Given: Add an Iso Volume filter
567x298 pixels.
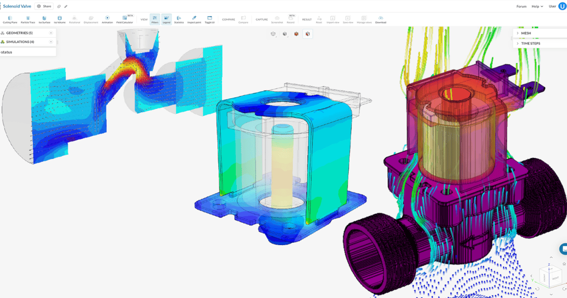Looking at the screenshot, I should pyautogui.click(x=60, y=19).
